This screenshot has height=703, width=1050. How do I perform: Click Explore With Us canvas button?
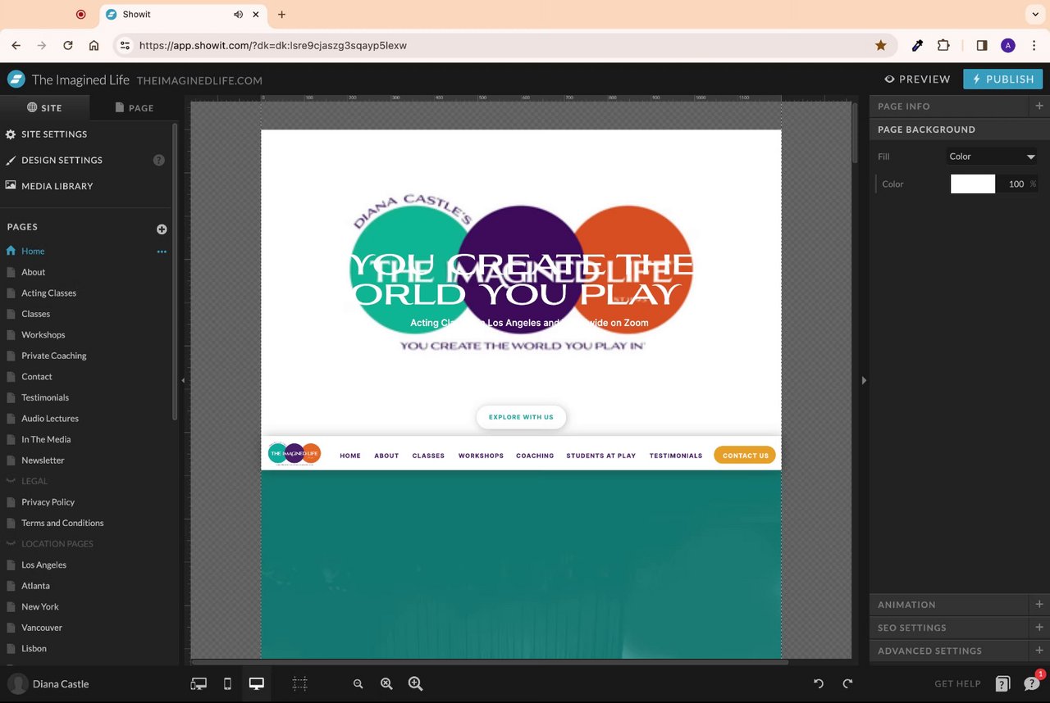pos(521,417)
